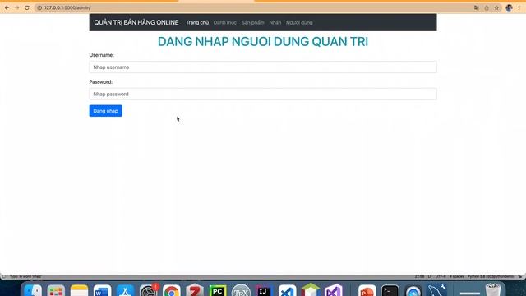This screenshot has width=526, height=296.
Task: Reload the admin page
Action: pos(27,7)
